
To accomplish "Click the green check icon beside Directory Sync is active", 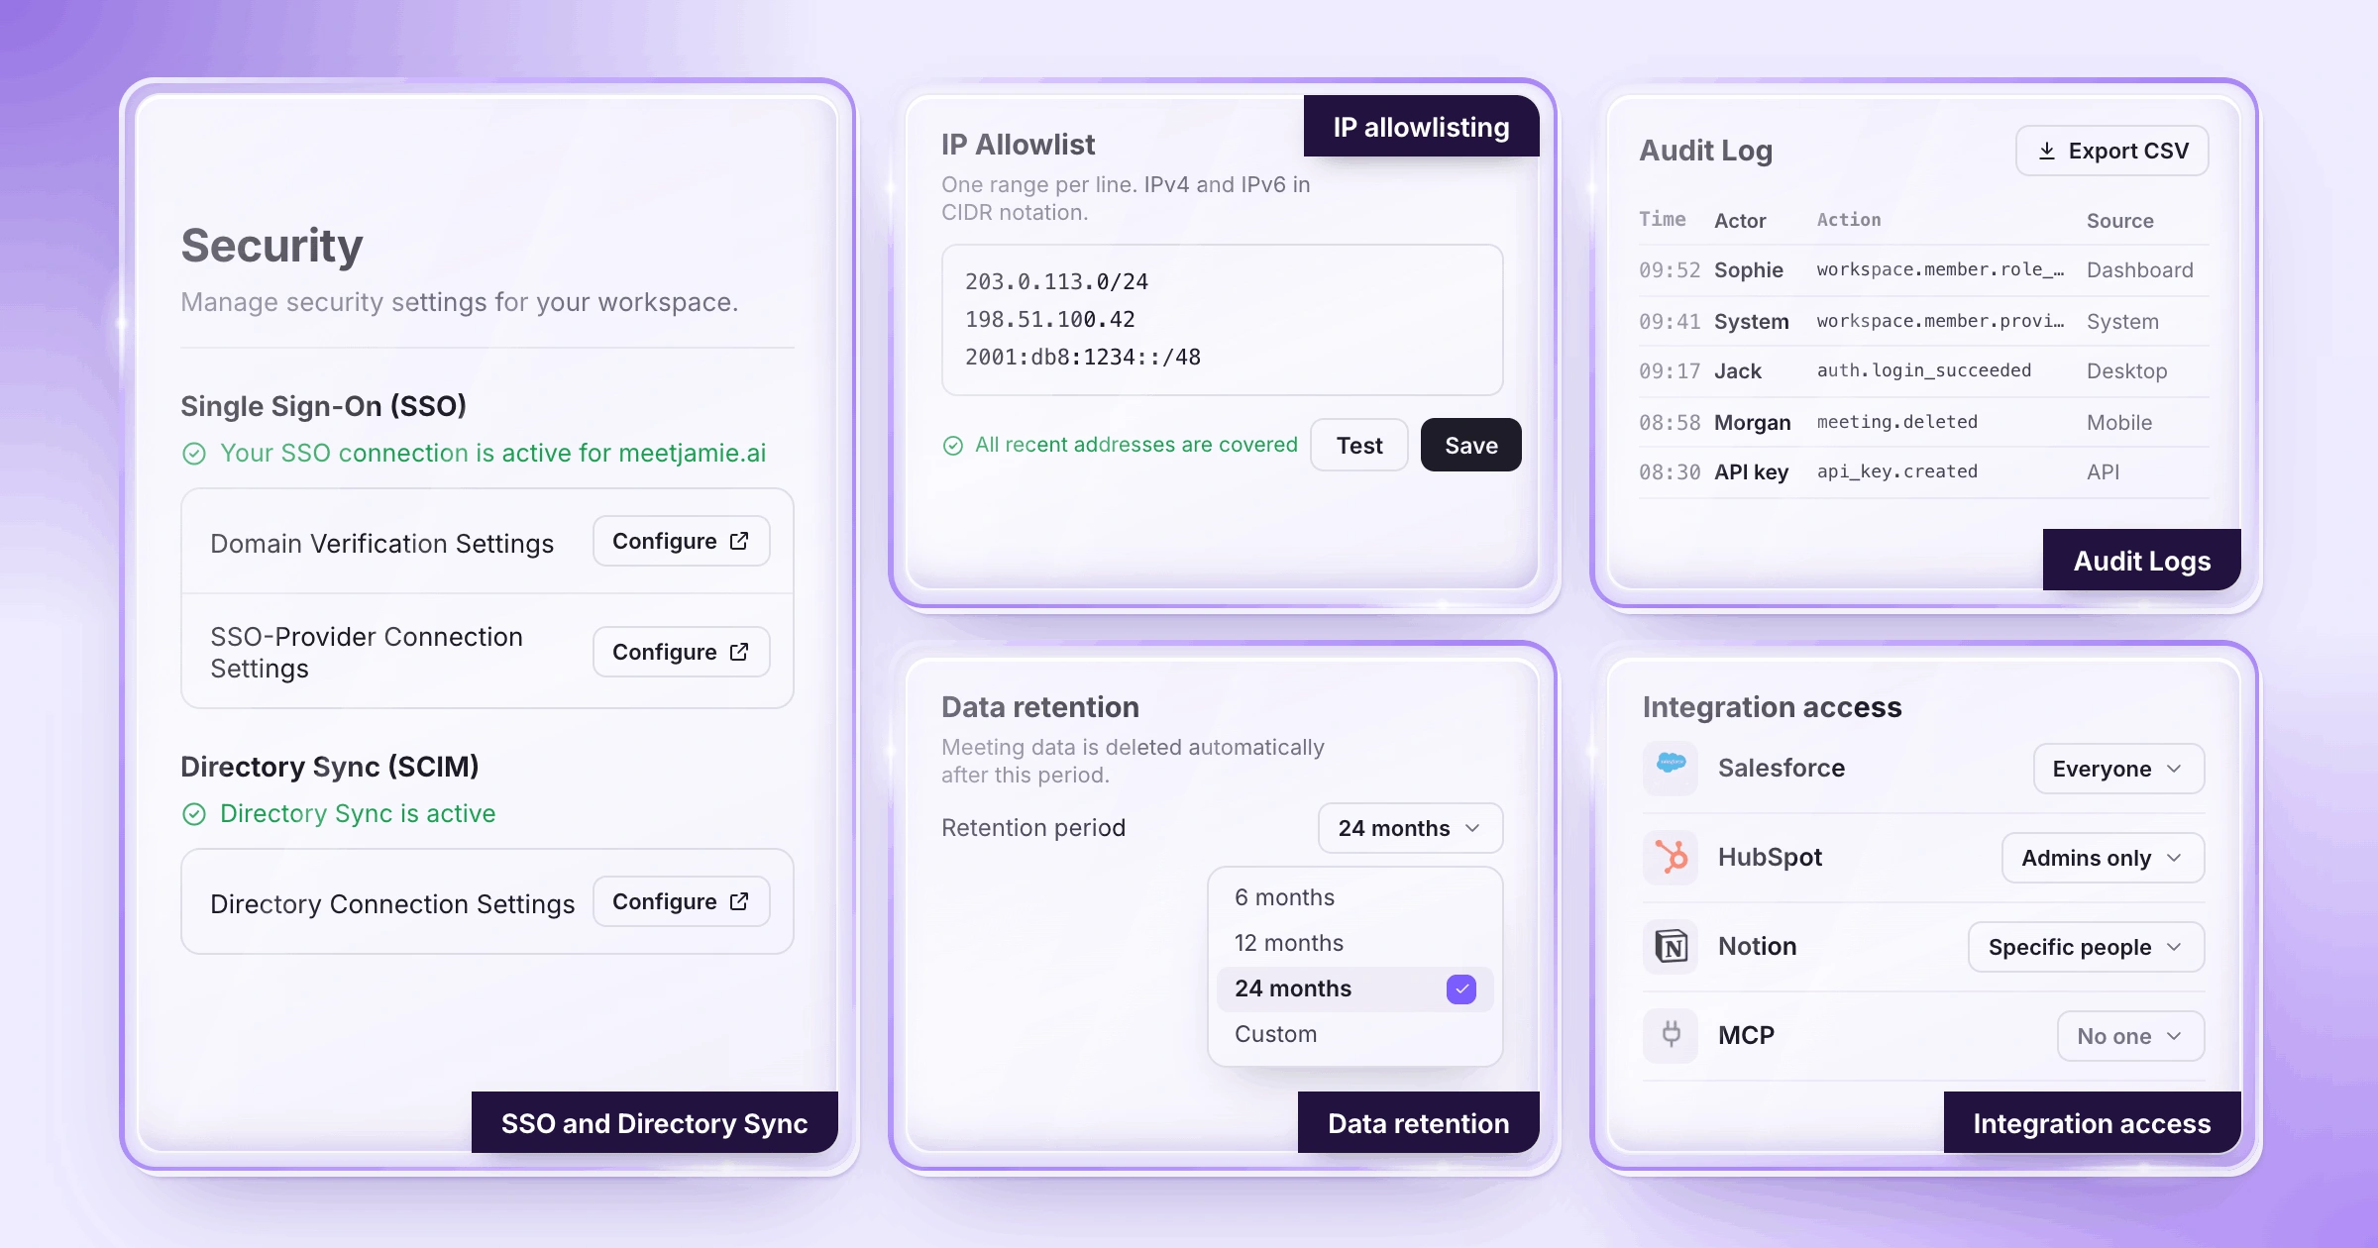I will tap(194, 814).
